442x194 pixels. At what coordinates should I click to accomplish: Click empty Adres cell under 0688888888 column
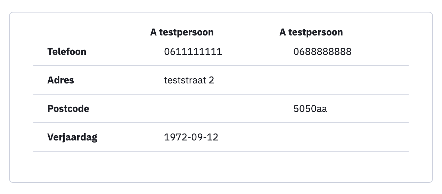[x=344, y=80]
